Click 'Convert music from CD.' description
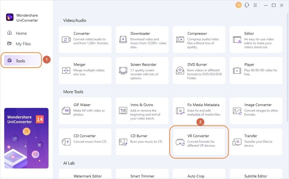Image resolution: width=289 pixels, height=179 pixels. coord(90,142)
